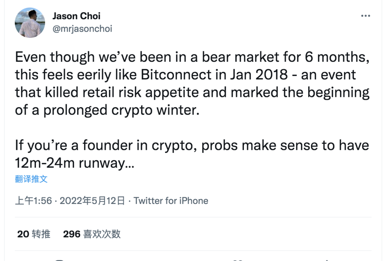
Task: Click the partially visible reply icon at bottom
Action: pyautogui.click(x=59, y=260)
